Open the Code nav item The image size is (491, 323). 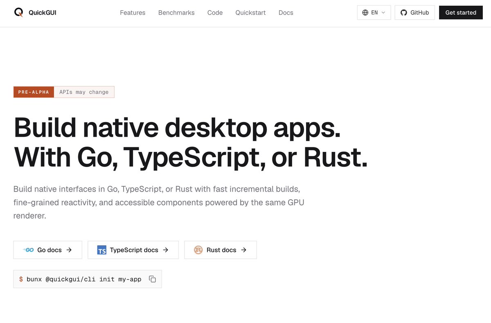coord(215,13)
